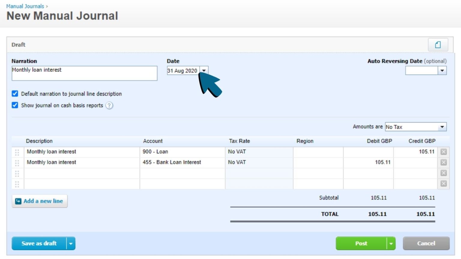
Task: Open the Amounts are No Tax dropdown
Action: point(442,127)
